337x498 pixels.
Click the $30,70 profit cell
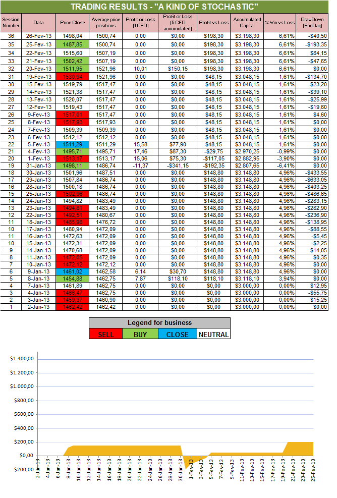(x=178, y=271)
